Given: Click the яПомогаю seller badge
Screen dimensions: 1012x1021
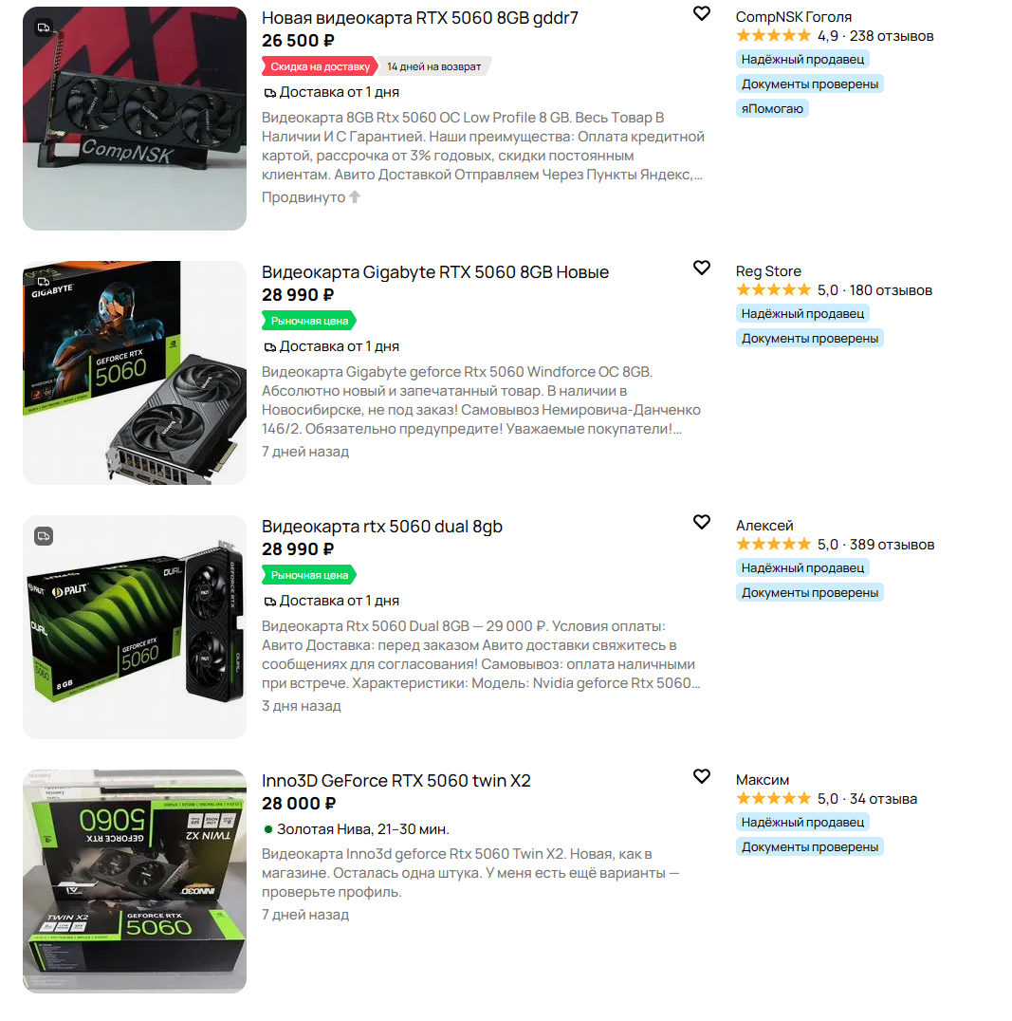Looking at the screenshot, I should click(772, 109).
